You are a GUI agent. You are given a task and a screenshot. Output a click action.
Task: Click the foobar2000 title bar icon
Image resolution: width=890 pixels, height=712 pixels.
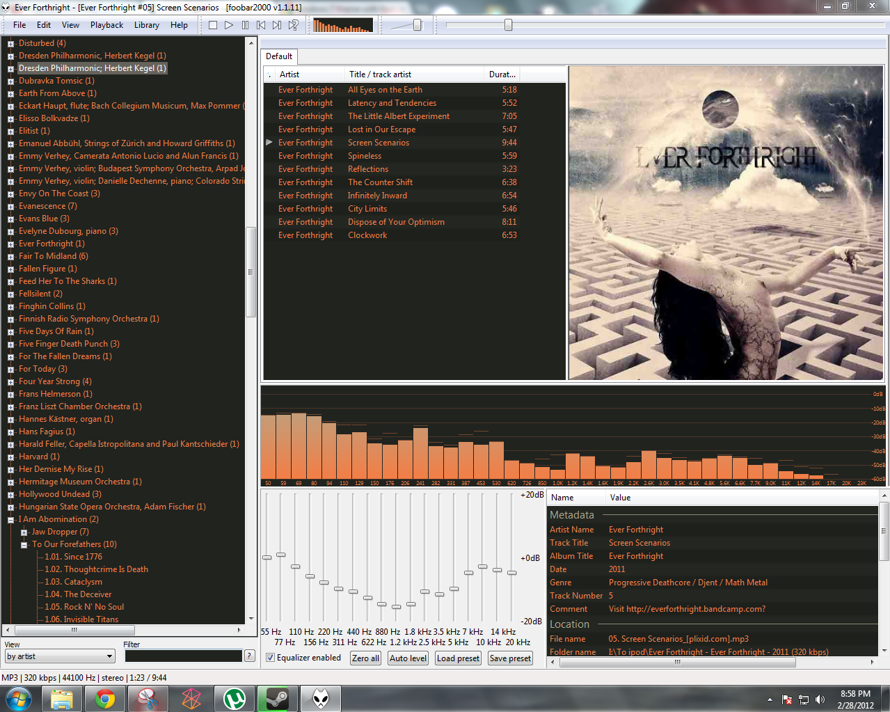6,7
